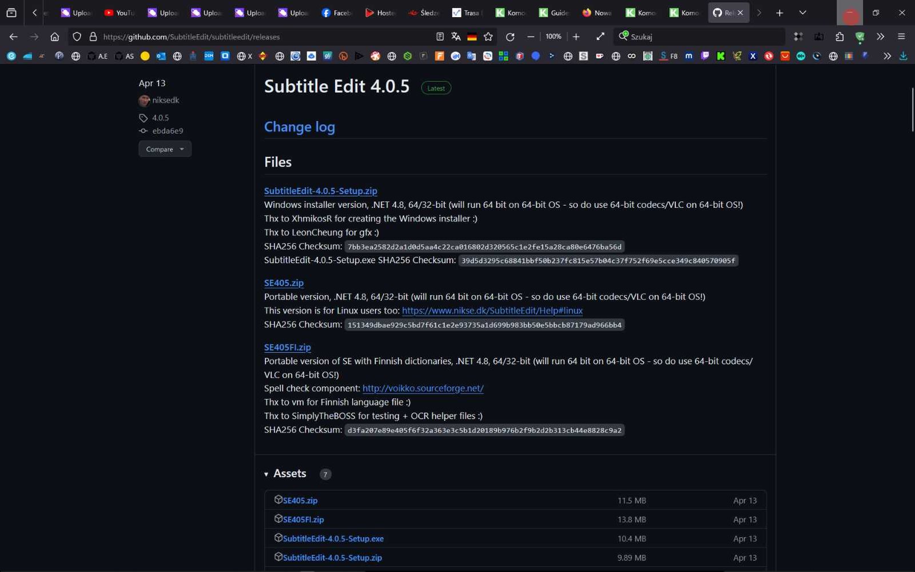Open commit ebda6e9 link
Image resolution: width=915 pixels, height=572 pixels.
point(168,131)
